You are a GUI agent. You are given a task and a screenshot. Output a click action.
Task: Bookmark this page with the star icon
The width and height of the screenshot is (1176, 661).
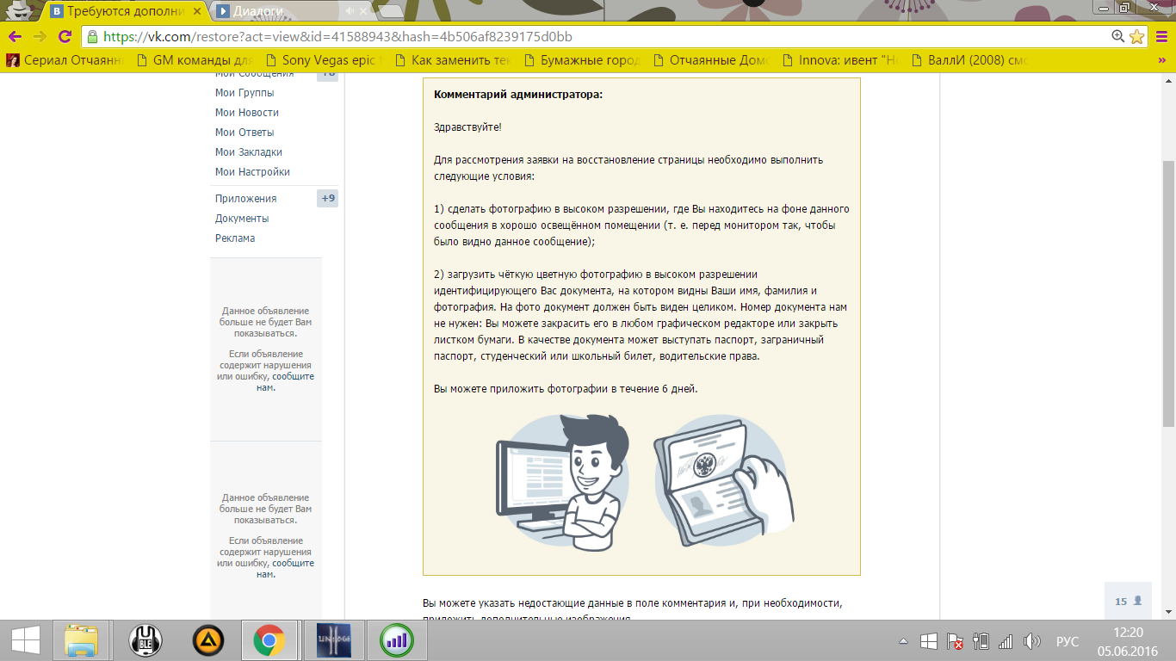[x=1136, y=37]
